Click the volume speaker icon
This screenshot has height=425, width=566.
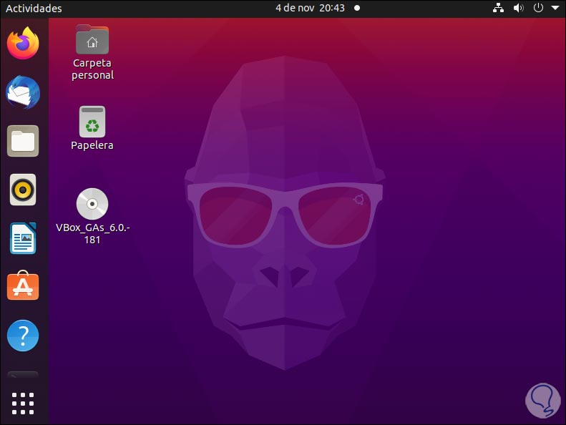coord(518,8)
